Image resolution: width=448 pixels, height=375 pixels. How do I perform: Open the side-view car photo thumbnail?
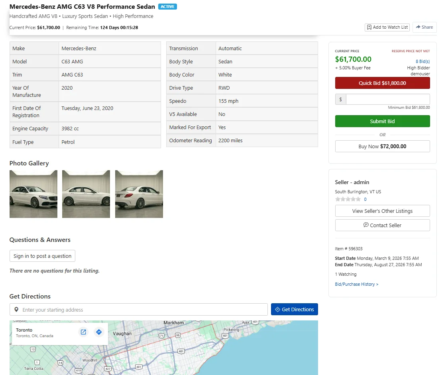86,194
